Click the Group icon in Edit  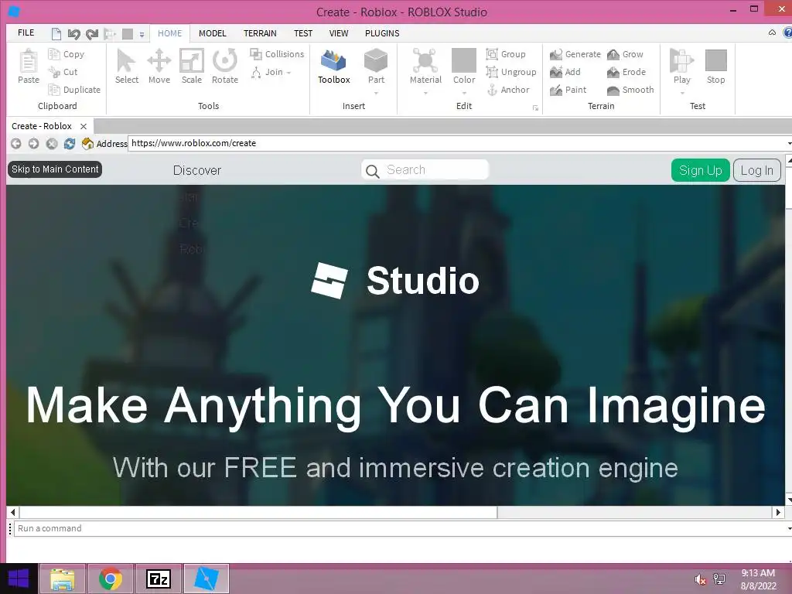(x=492, y=54)
